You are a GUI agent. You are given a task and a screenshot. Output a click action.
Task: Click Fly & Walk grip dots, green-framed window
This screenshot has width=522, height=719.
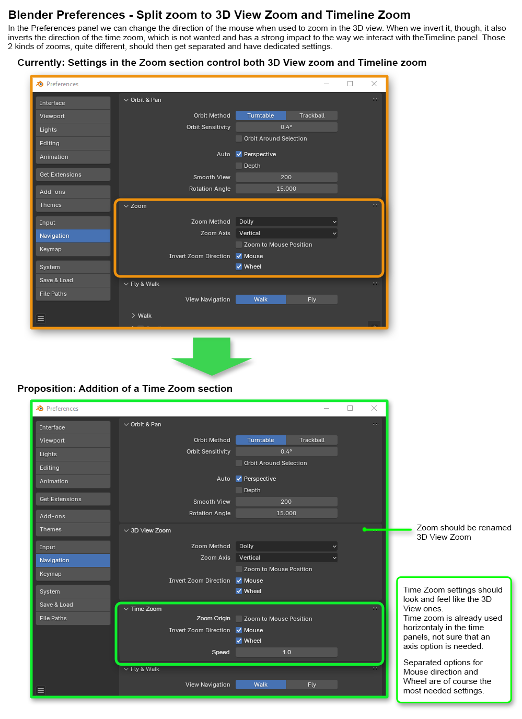click(x=376, y=669)
